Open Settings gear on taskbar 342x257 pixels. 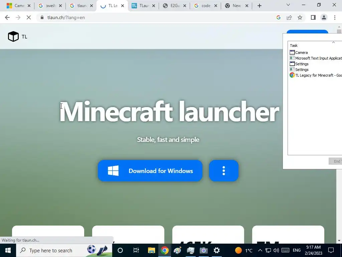pyautogui.click(x=216, y=250)
